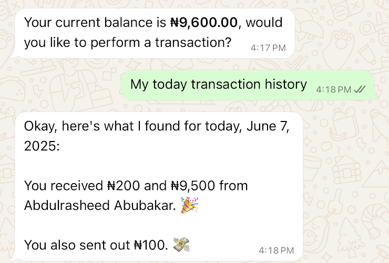Tap the 4:18 PM timestamp on green bubble
The image size is (389, 263).
(x=333, y=89)
